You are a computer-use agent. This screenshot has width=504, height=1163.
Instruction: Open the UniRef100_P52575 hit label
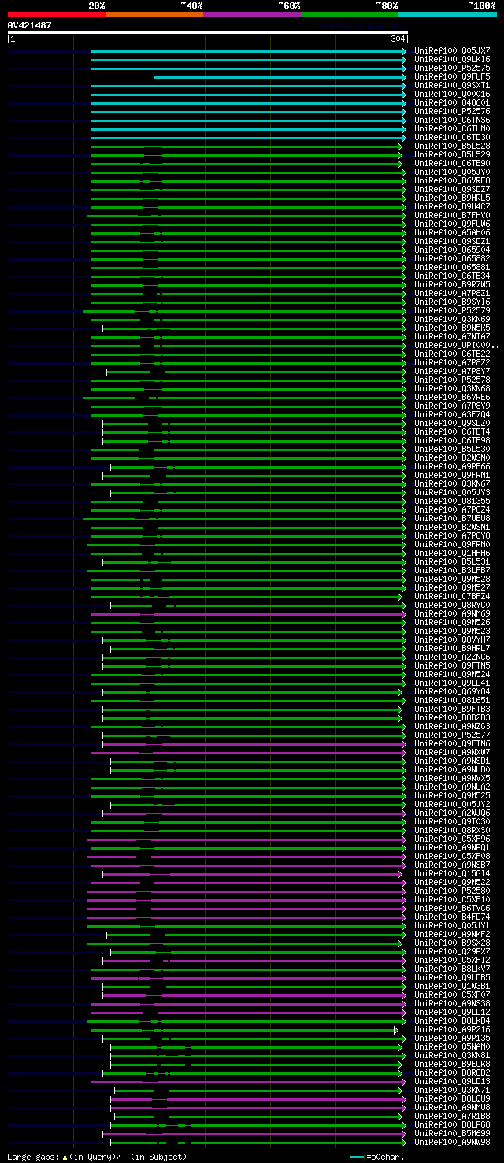[x=452, y=69]
